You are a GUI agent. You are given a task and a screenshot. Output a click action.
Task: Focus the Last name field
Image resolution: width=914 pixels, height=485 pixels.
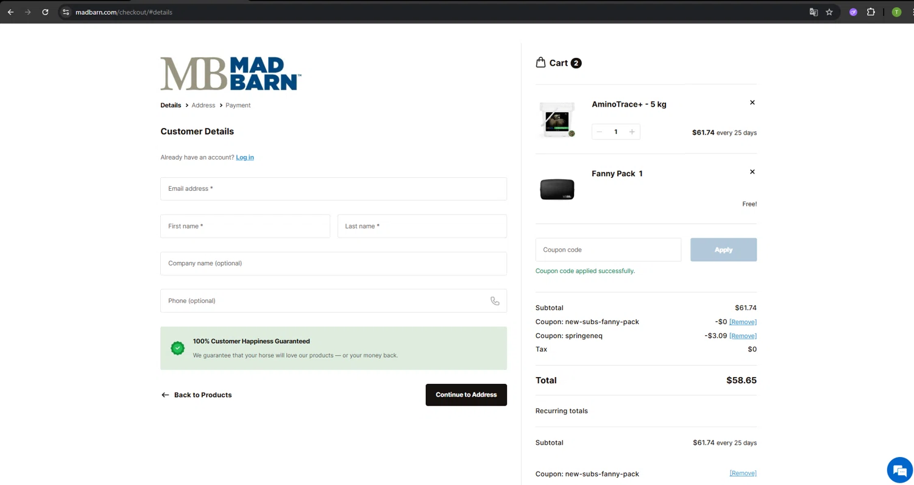422,226
